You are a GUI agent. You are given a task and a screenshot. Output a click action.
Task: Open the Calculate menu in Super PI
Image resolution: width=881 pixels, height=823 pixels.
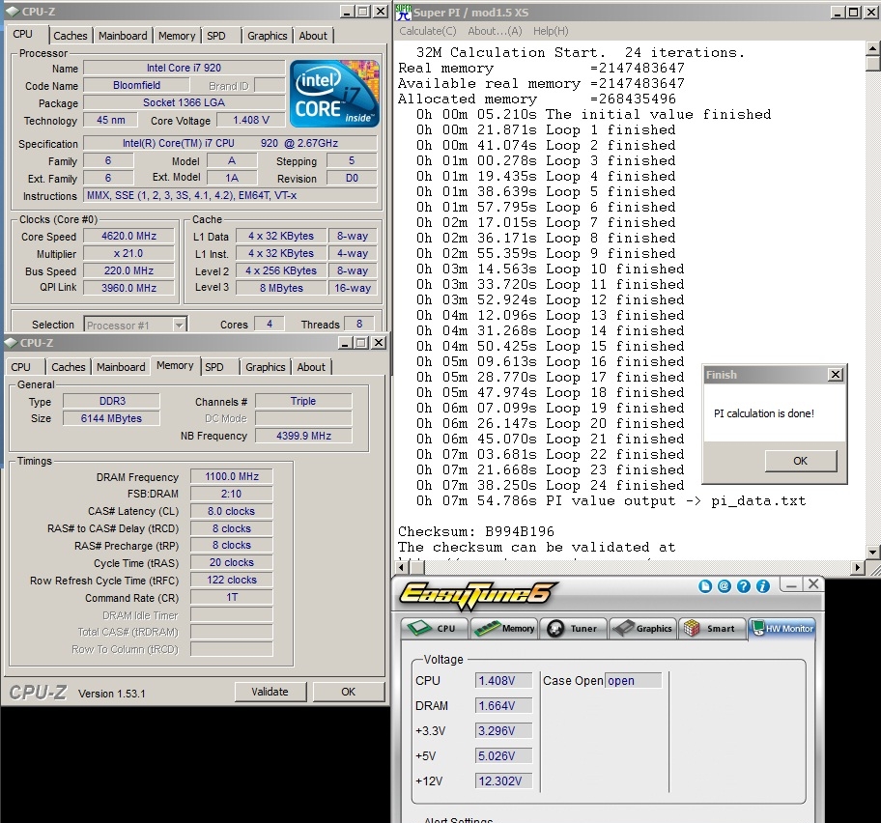coord(427,31)
